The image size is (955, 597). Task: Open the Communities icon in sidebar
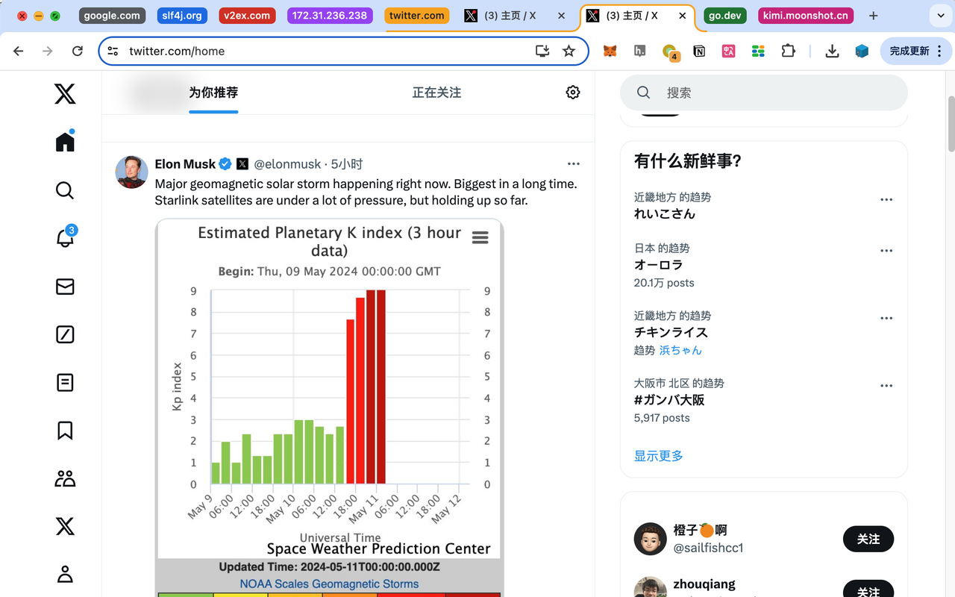[x=64, y=478]
